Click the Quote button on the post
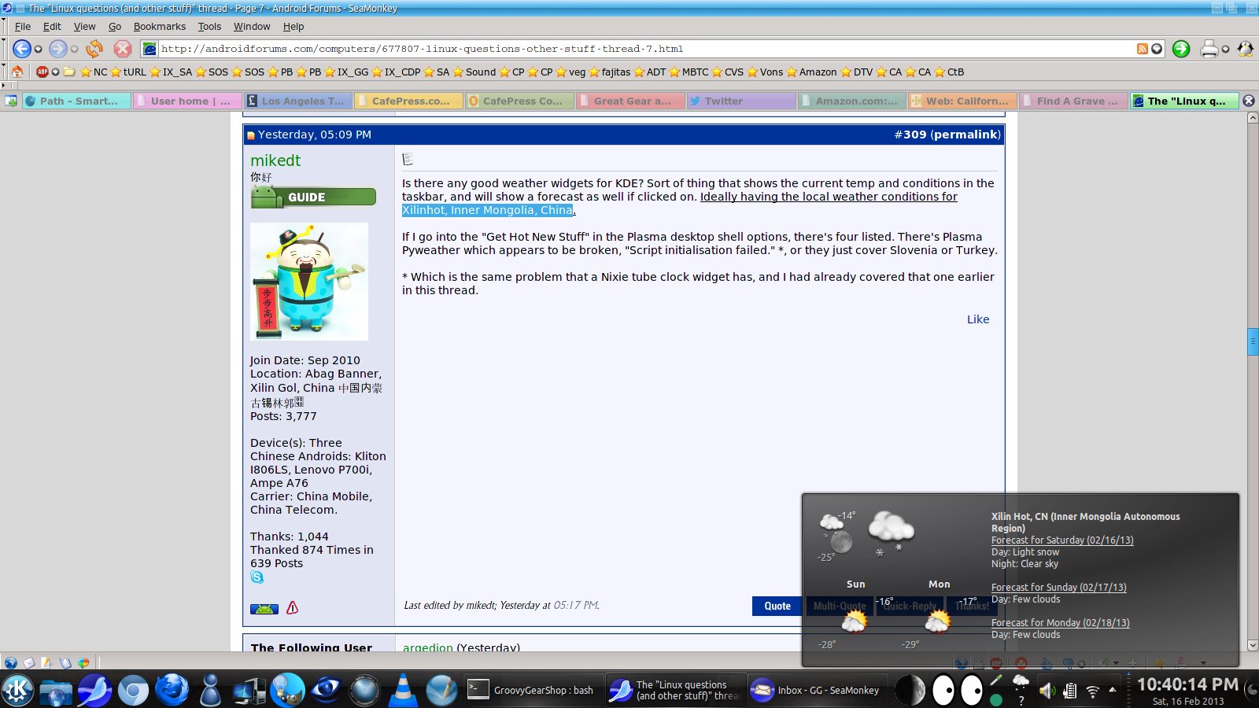Viewport: 1259px width, 708px height. coord(777,606)
